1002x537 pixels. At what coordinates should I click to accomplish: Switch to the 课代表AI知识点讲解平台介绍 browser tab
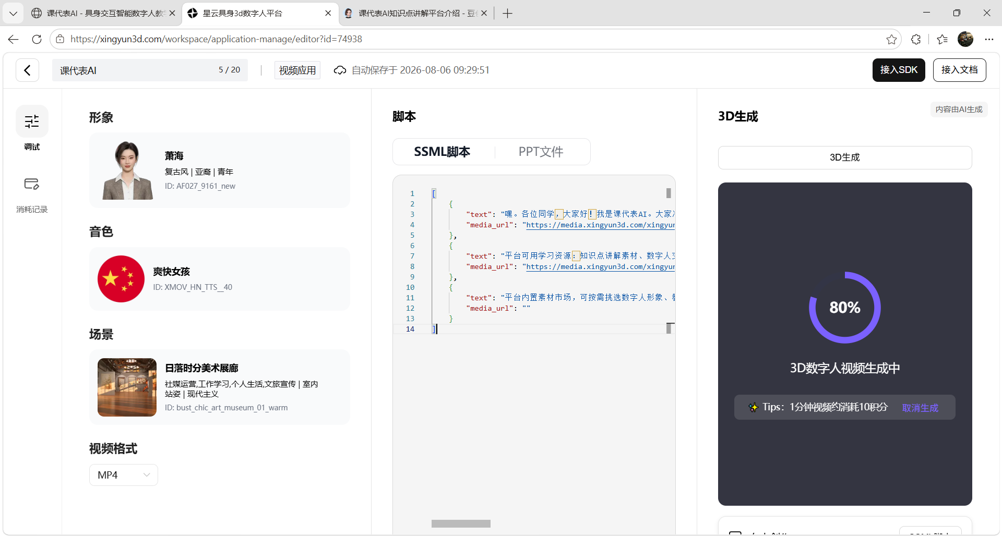[x=416, y=13]
